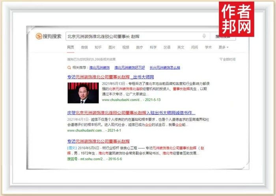
Task: Open the 英文 search tab
Action: pos(181,47)
